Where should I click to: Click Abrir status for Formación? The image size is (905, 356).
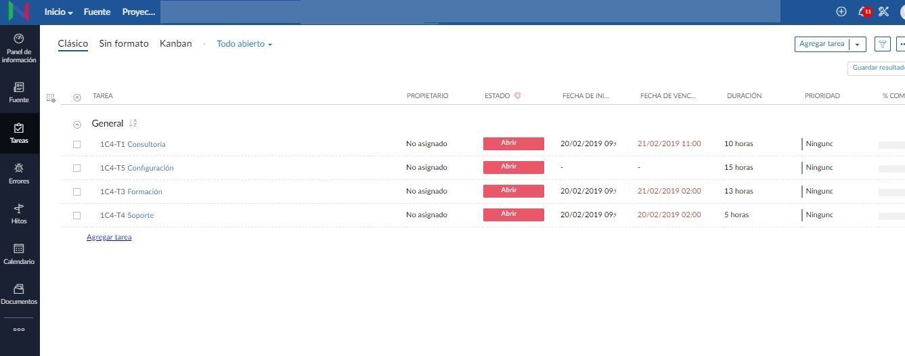point(514,191)
